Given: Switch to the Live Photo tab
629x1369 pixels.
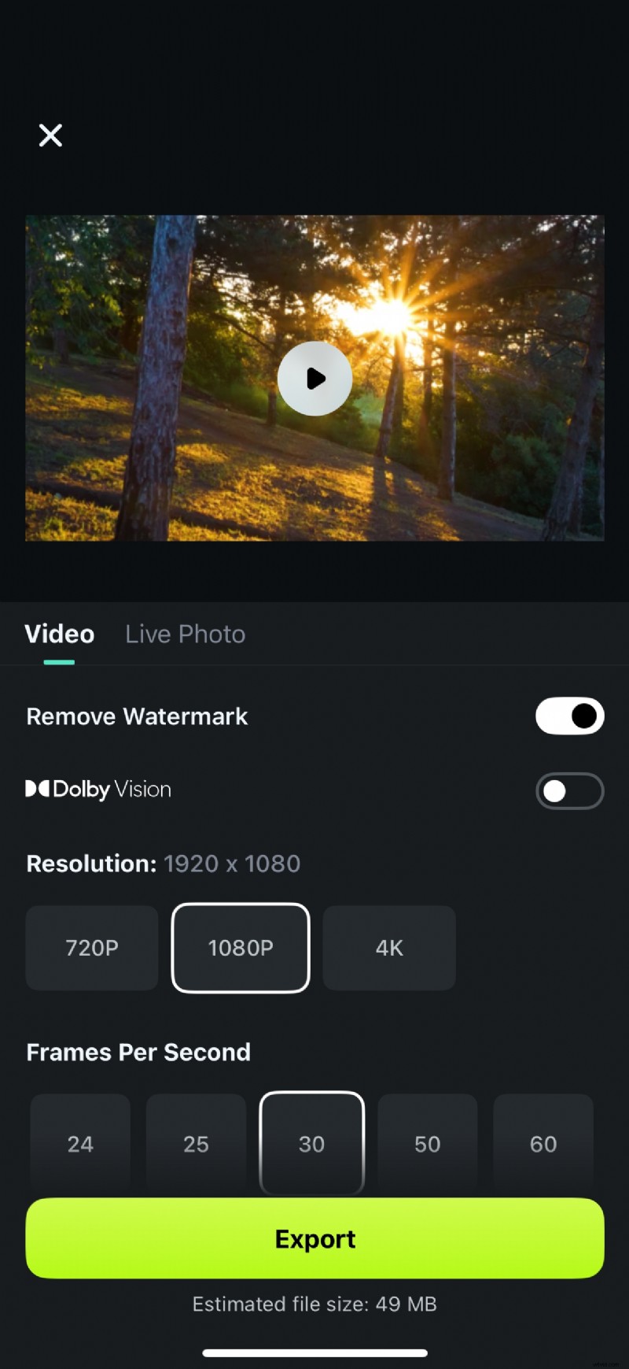Looking at the screenshot, I should [x=185, y=634].
